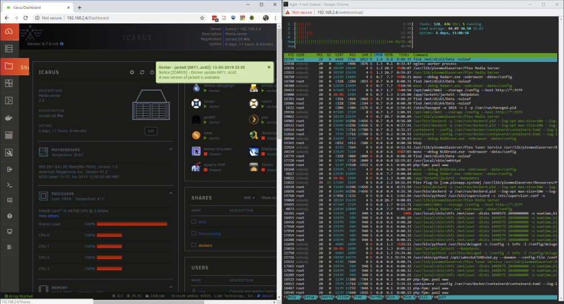Click the version info icon beside 6.7.0-rc5
This screenshot has width=564, height=304.
click(x=62, y=44)
